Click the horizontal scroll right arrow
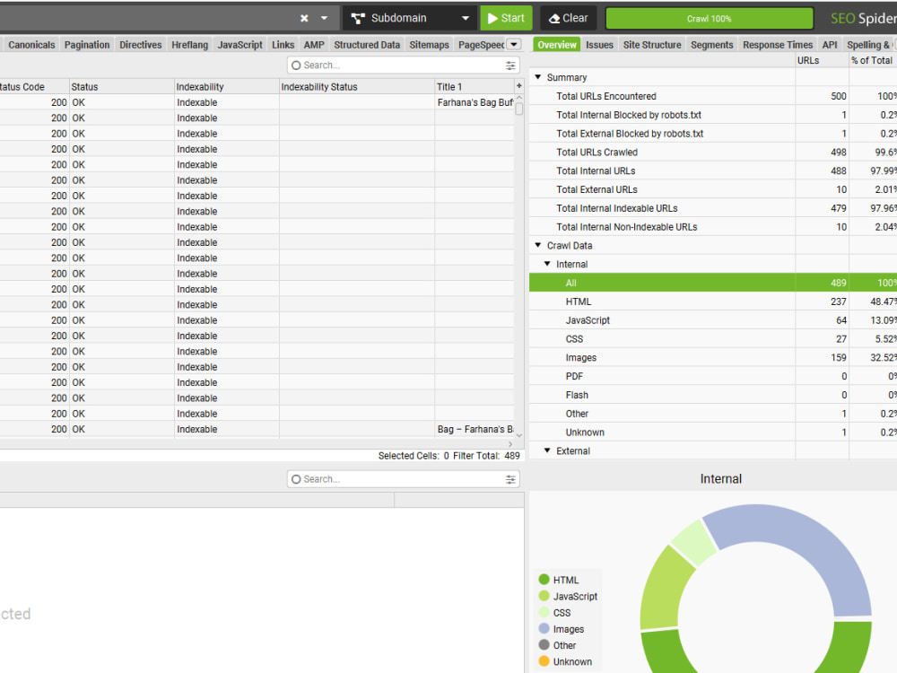Image resolution: width=897 pixels, height=673 pixels. pyautogui.click(x=510, y=444)
